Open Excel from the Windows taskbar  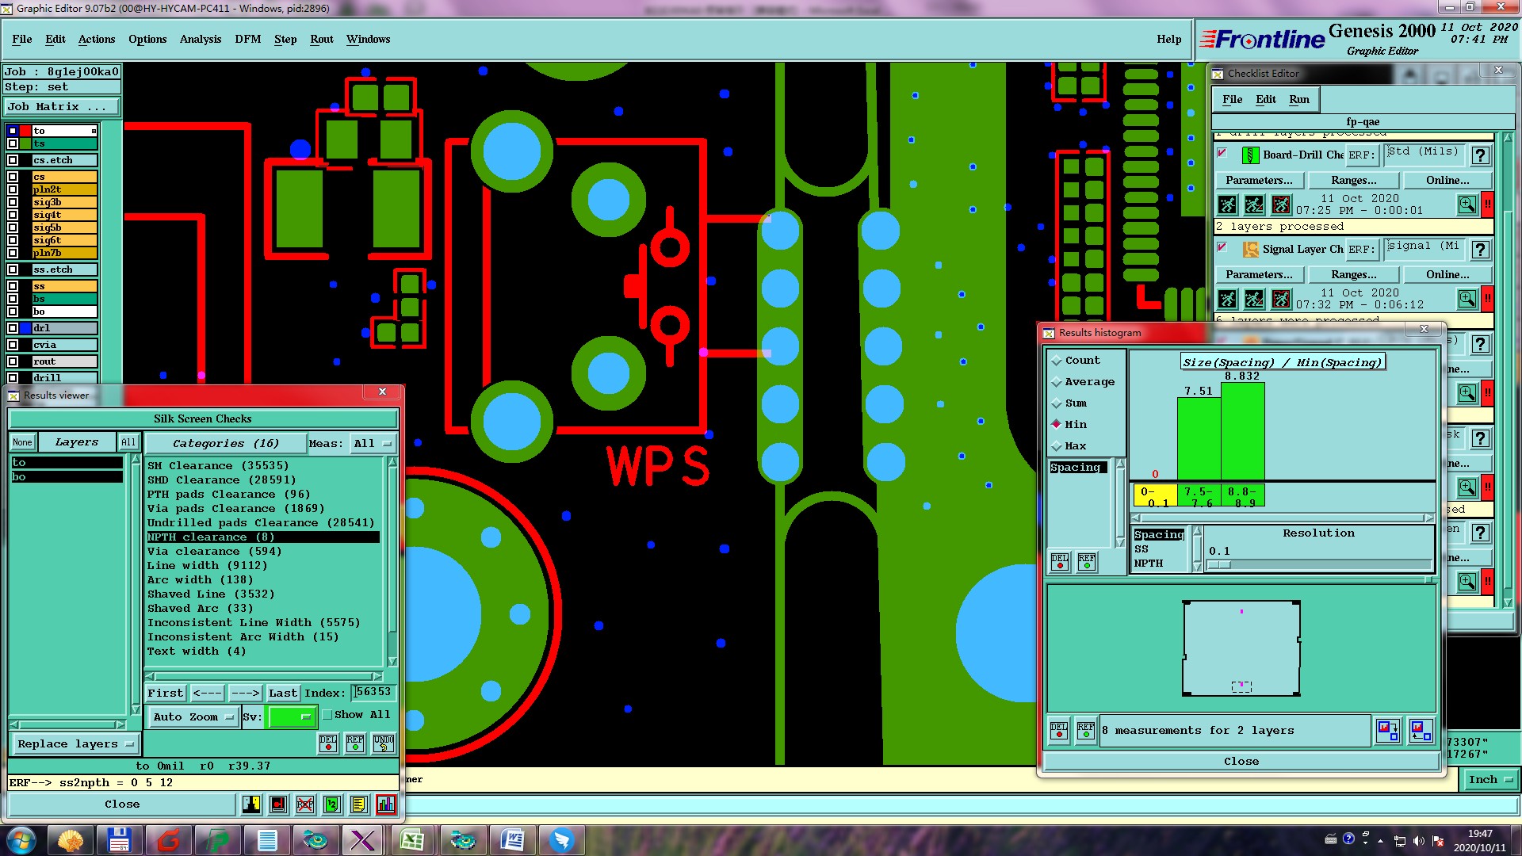click(x=412, y=840)
